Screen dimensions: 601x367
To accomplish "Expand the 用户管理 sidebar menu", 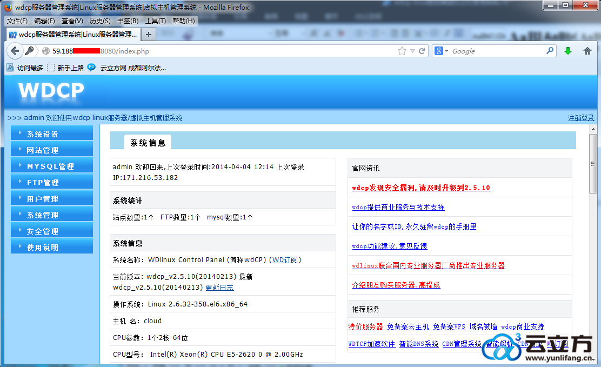I will tap(52, 199).
